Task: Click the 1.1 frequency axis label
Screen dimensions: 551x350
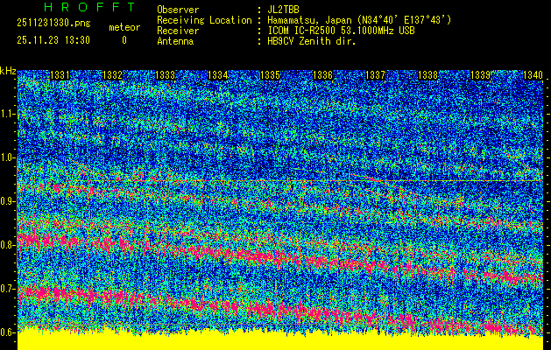Action: (x=8, y=114)
